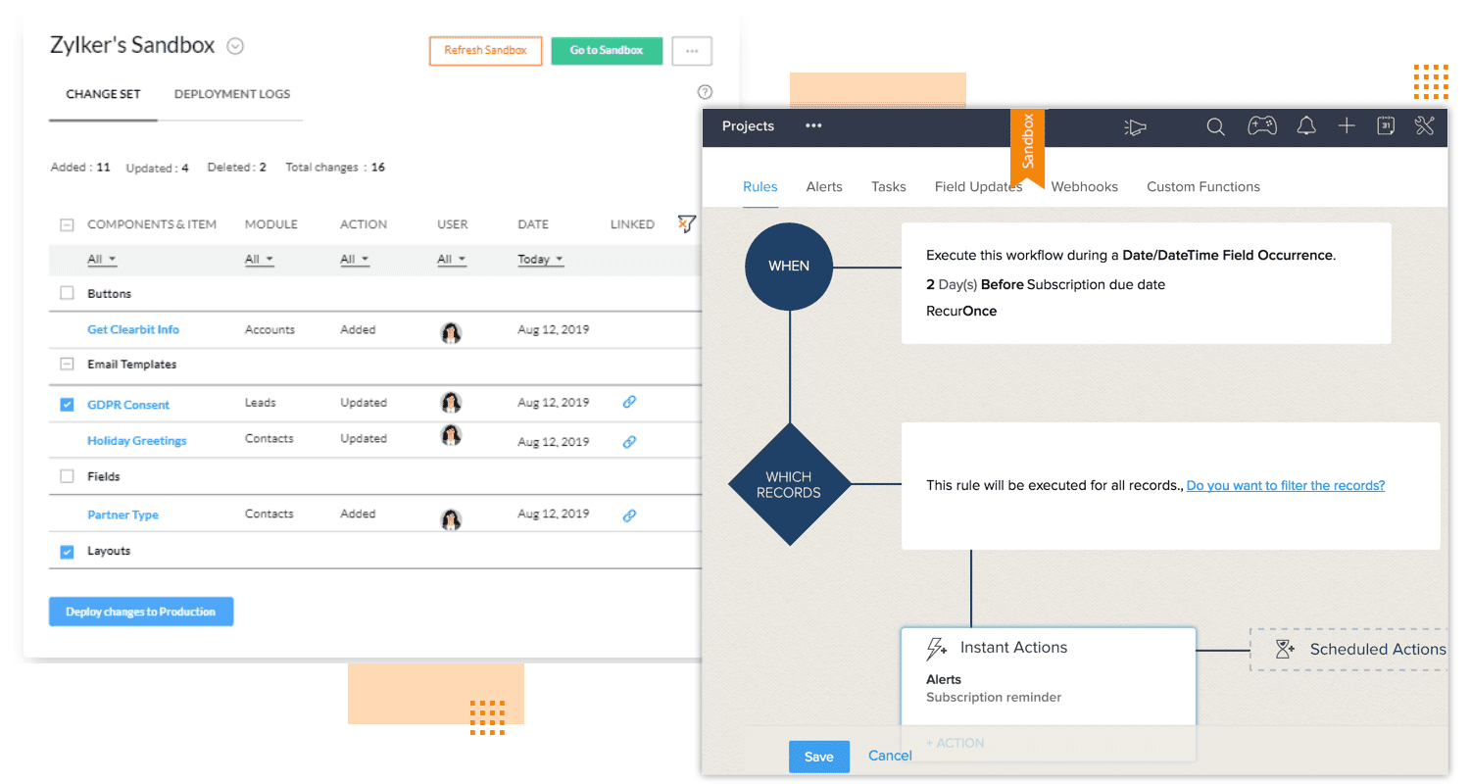
Task: Click the Save button
Action: [x=819, y=756]
